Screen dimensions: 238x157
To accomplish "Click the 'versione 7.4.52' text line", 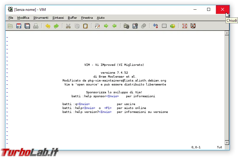I will [x=114, y=73].
